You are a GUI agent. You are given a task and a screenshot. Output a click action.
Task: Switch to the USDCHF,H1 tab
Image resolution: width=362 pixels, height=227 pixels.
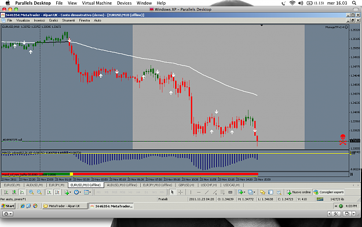pos(209,185)
